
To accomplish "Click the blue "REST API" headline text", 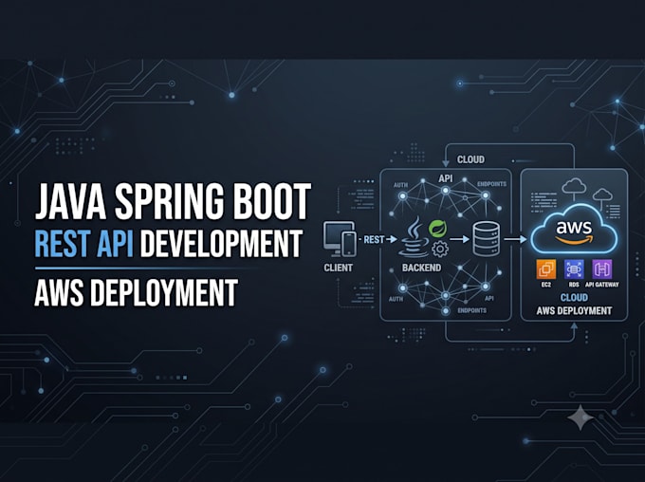I will click(x=83, y=244).
